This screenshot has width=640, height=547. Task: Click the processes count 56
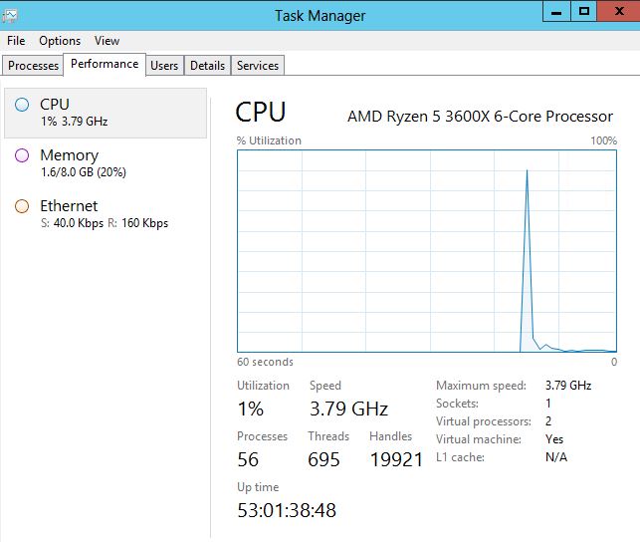click(248, 459)
